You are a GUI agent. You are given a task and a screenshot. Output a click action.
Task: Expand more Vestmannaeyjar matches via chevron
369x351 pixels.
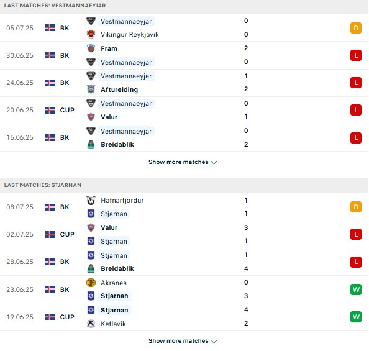pos(214,162)
